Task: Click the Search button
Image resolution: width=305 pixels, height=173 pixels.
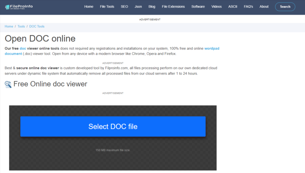Action: pos(285,6)
